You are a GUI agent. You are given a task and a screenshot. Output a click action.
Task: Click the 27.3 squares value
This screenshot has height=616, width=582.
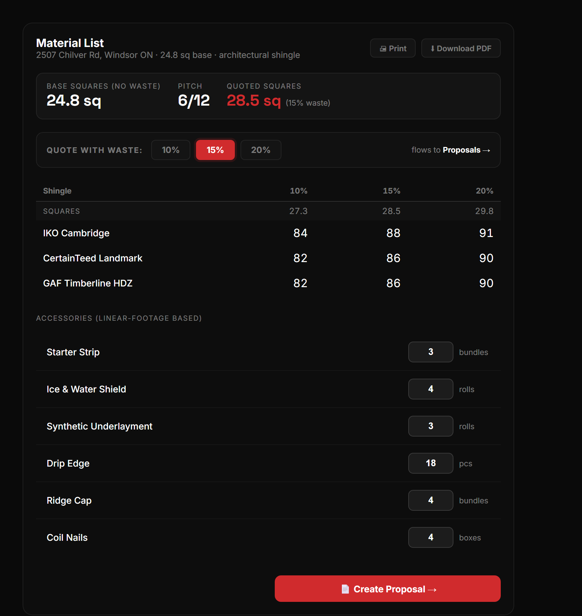click(x=298, y=211)
